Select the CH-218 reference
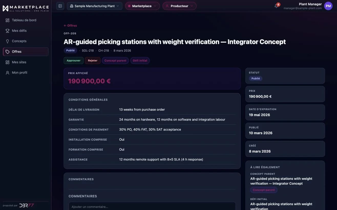 coord(104,51)
